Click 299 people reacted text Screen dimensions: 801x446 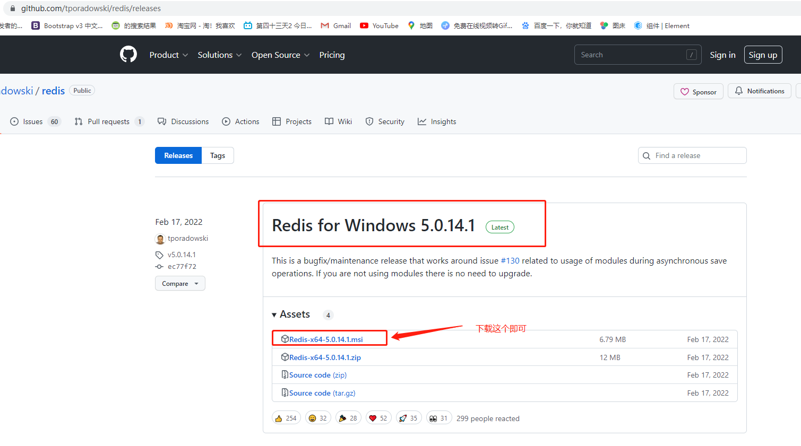tap(488, 418)
